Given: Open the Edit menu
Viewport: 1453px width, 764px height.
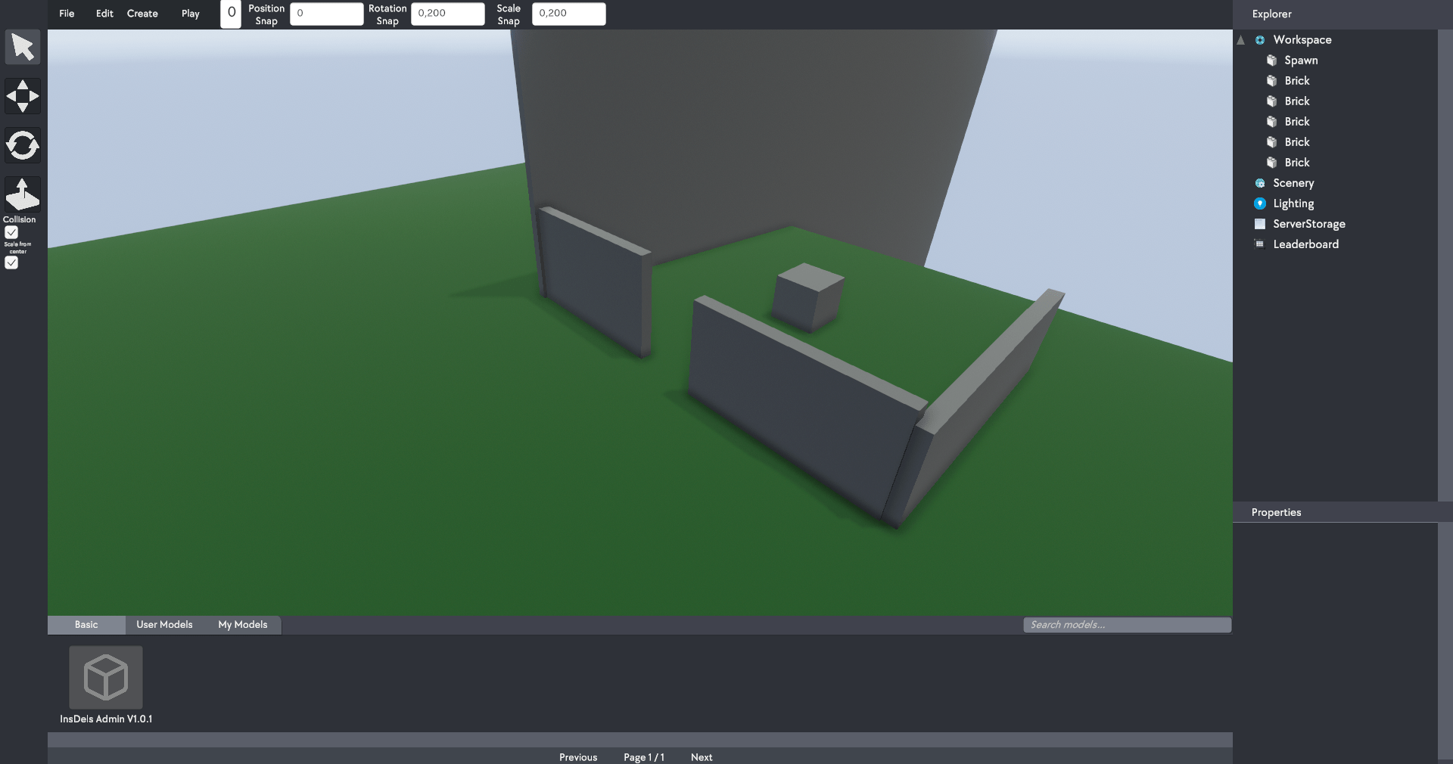Looking at the screenshot, I should tap(104, 14).
